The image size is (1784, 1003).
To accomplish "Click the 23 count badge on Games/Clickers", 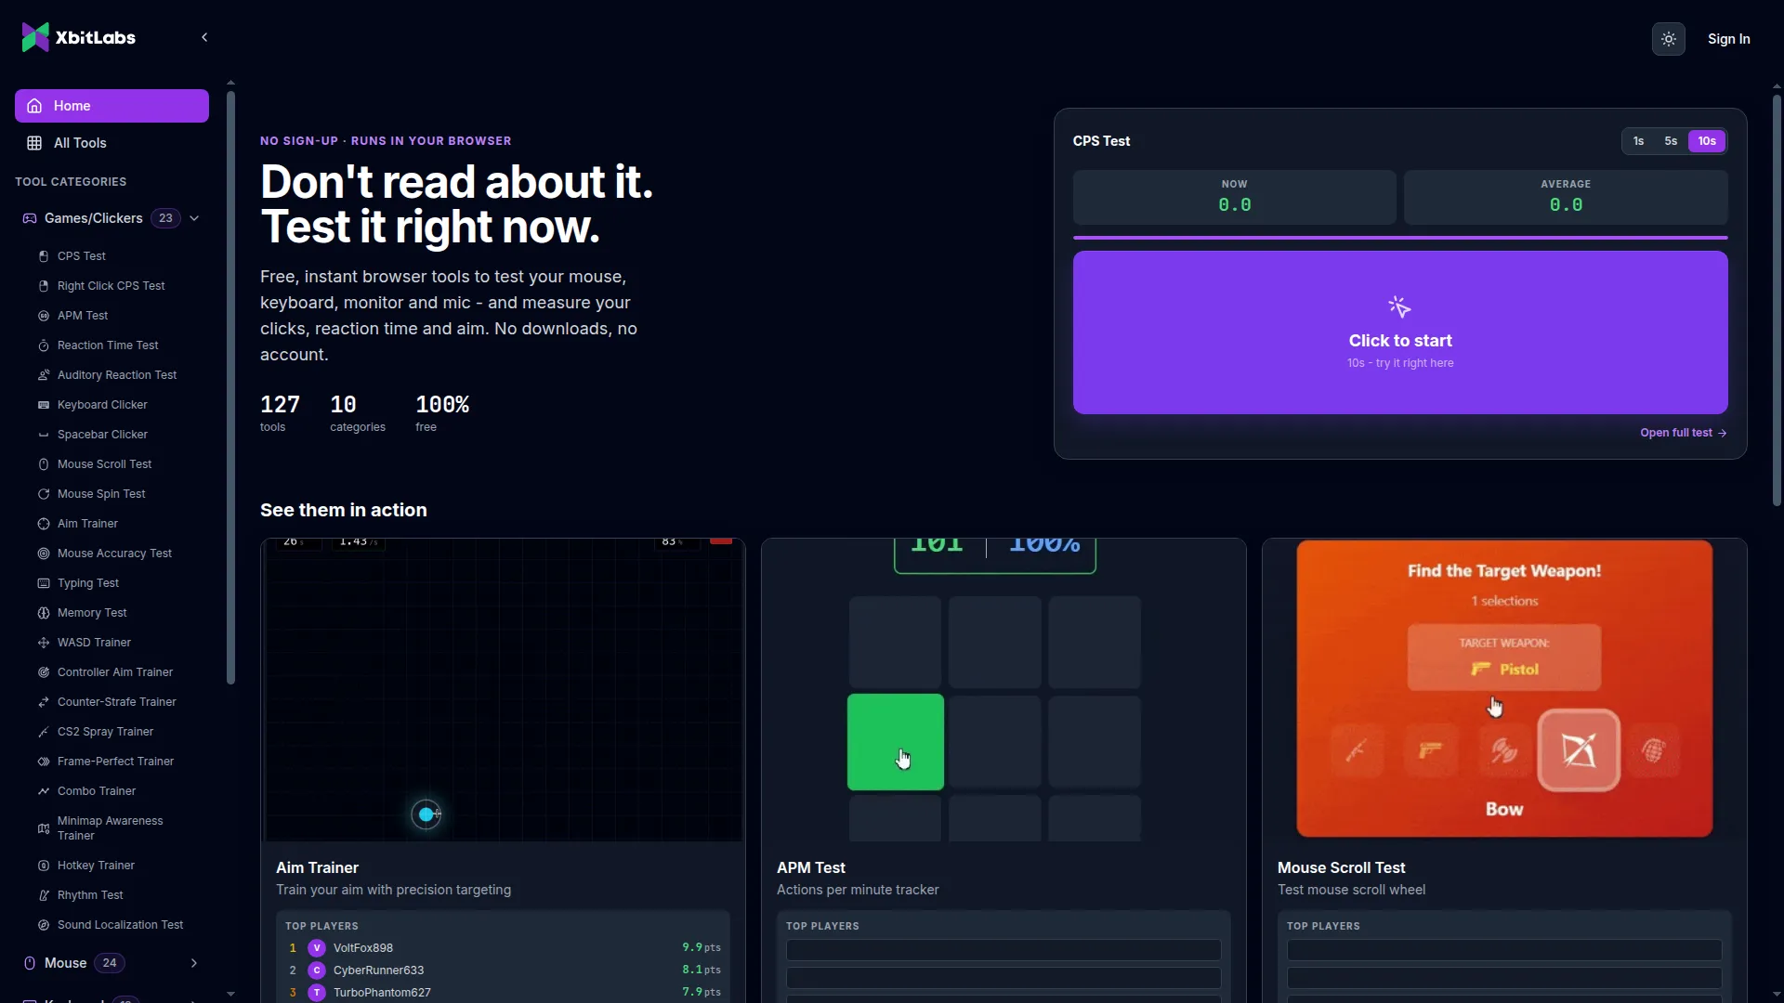I will tap(165, 218).
